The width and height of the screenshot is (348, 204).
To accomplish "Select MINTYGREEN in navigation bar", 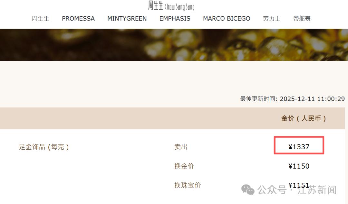I will (127, 18).
